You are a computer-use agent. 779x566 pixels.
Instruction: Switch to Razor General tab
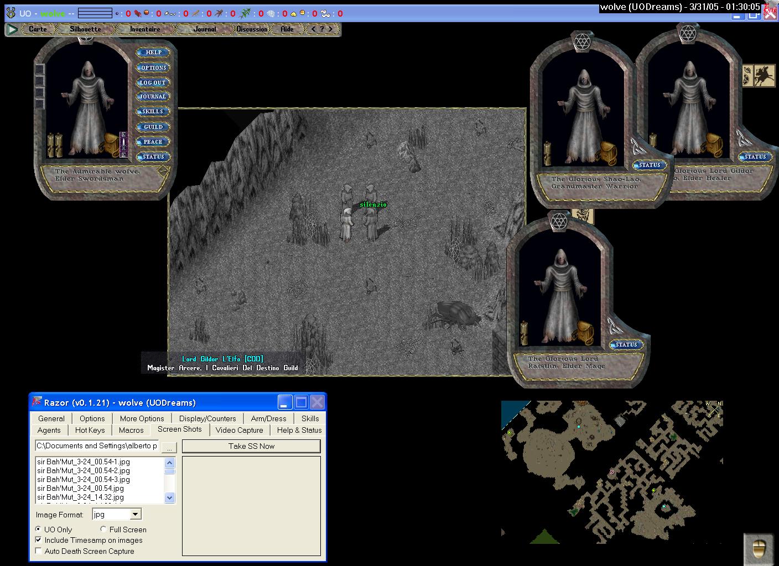[51, 418]
